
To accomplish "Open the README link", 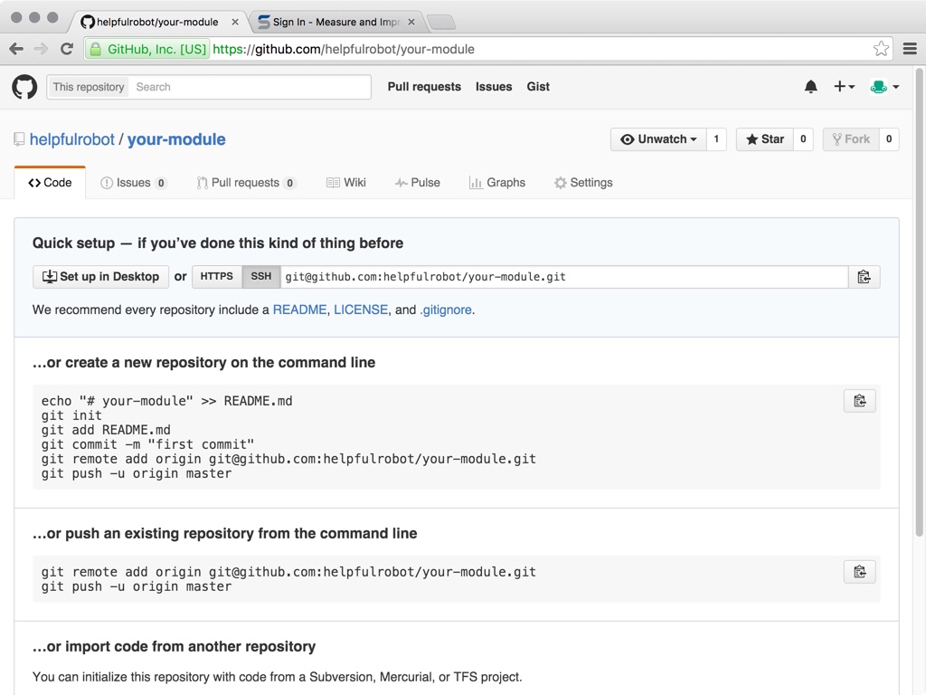I will (299, 309).
